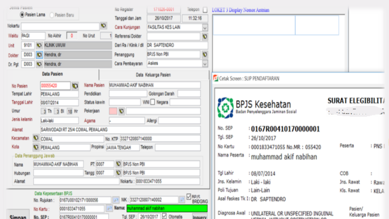
Task: Click pink Pekerjaan code box
Action: 113,111
